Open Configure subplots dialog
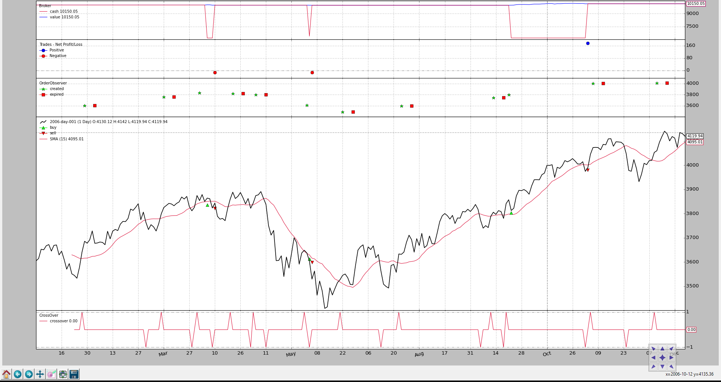 [x=63, y=374]
